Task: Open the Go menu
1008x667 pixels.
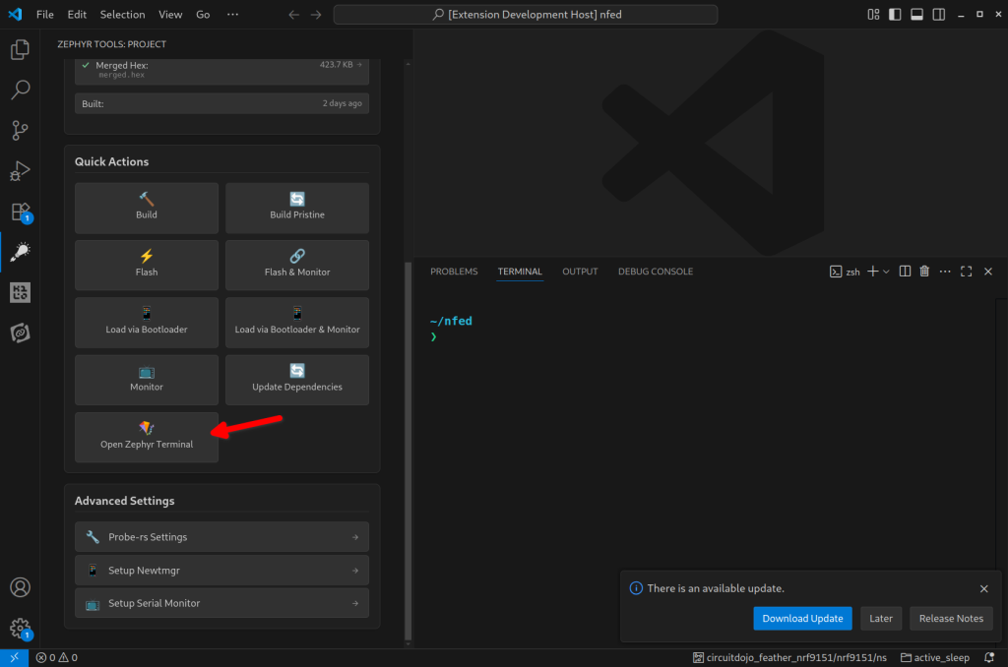Action: coord(203,14)
